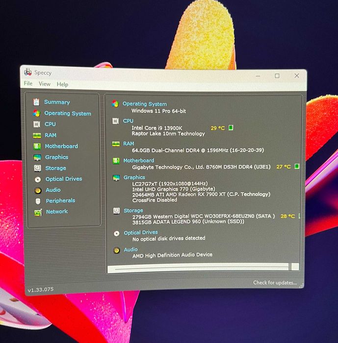The width and height of the screenshot is (338, 343).
Task: Open the File menu
Action: click(x=28, y=83)
